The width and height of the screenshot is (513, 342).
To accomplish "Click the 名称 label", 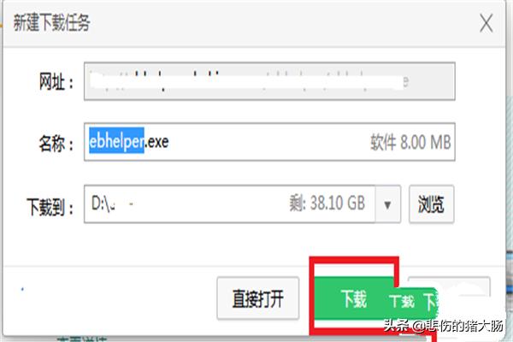I will (x=56, y=144).
